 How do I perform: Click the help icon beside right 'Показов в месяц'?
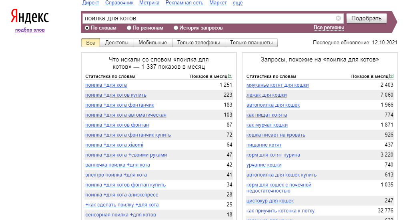(391, 76)
